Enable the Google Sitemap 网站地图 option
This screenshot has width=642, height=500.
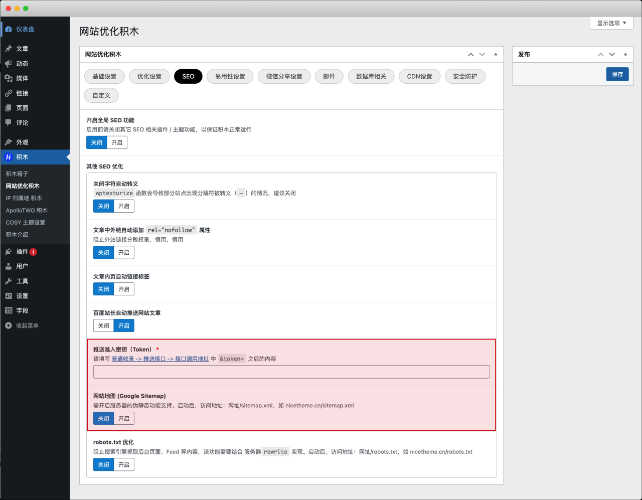(x=123, y=418)
